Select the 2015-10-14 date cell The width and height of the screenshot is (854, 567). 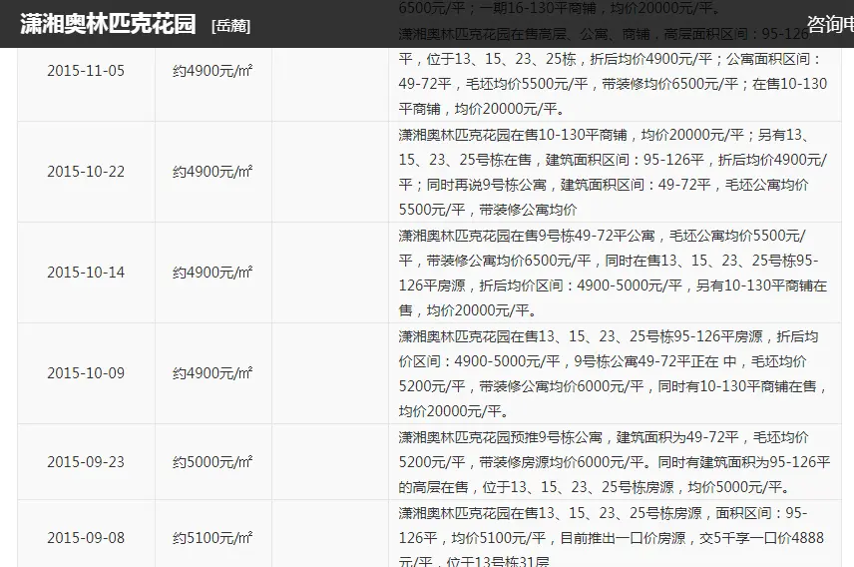coord(86,273)
